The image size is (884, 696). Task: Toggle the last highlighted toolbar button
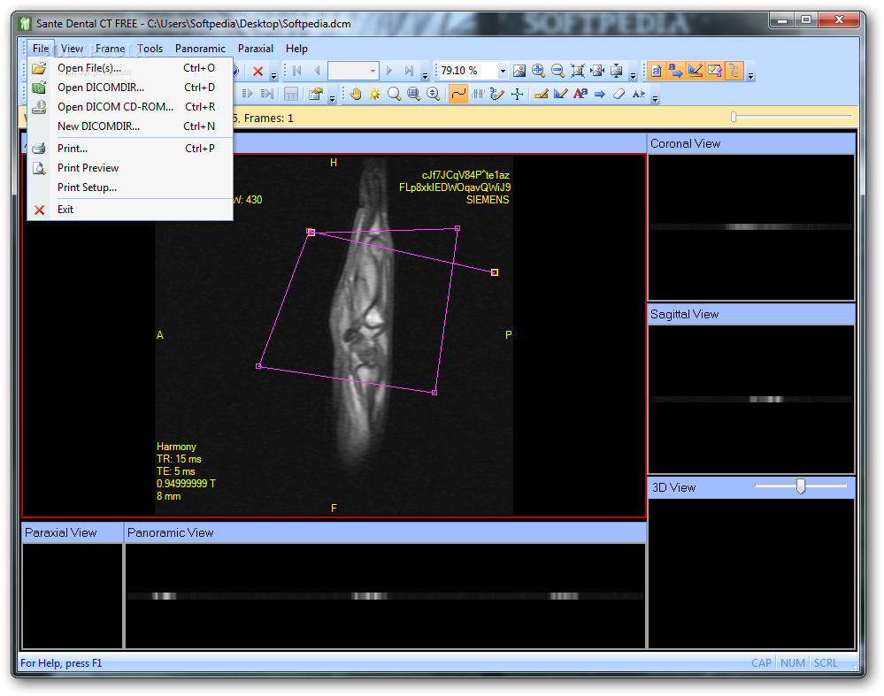coord(734,71)
